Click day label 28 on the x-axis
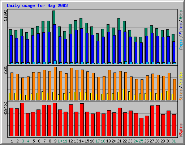This screenshot has width=185, height=145. pyautogui.click(x=157, y=141)
